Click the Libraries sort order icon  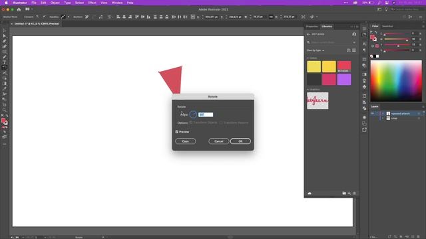pyautogui.click(x=349, y=50)
